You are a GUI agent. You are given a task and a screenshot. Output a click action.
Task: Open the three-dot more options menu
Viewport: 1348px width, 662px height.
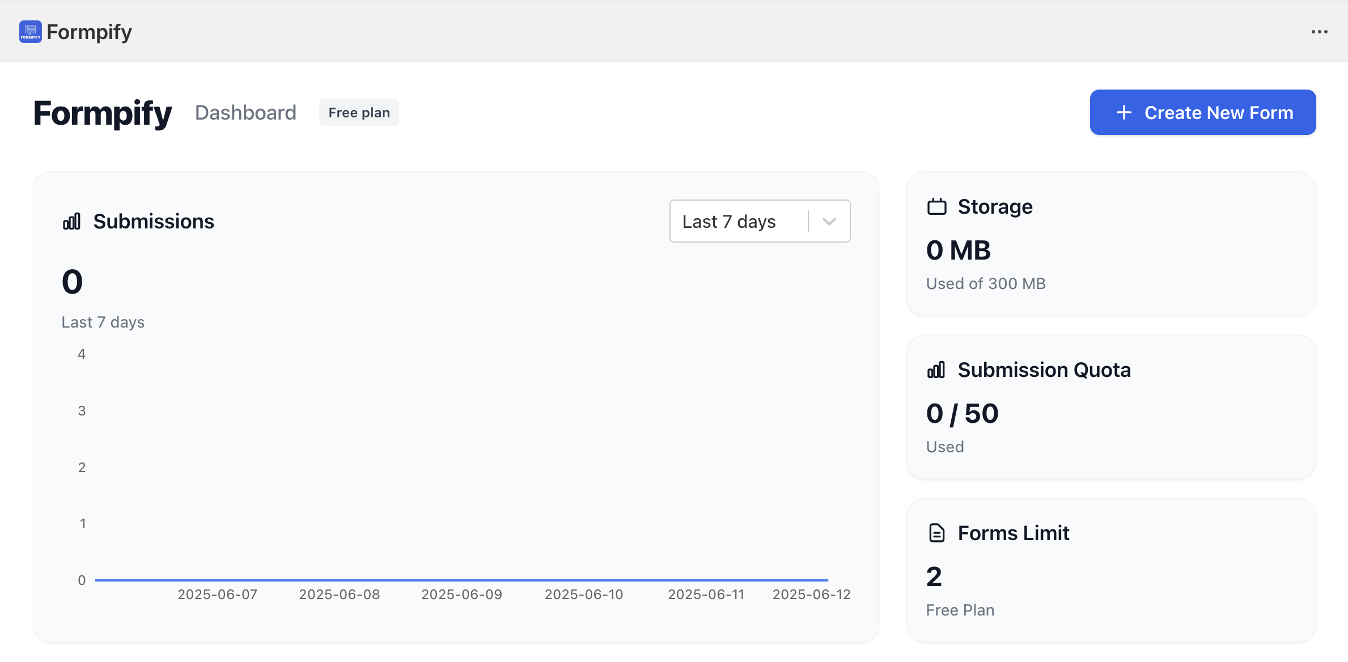pyautogui.click(x=1319, y=32)
